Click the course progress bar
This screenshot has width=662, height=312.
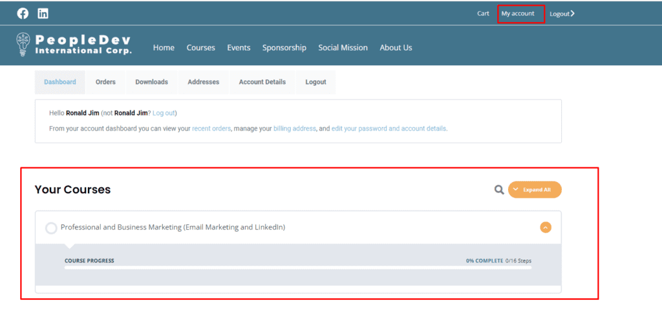[298, 267]
